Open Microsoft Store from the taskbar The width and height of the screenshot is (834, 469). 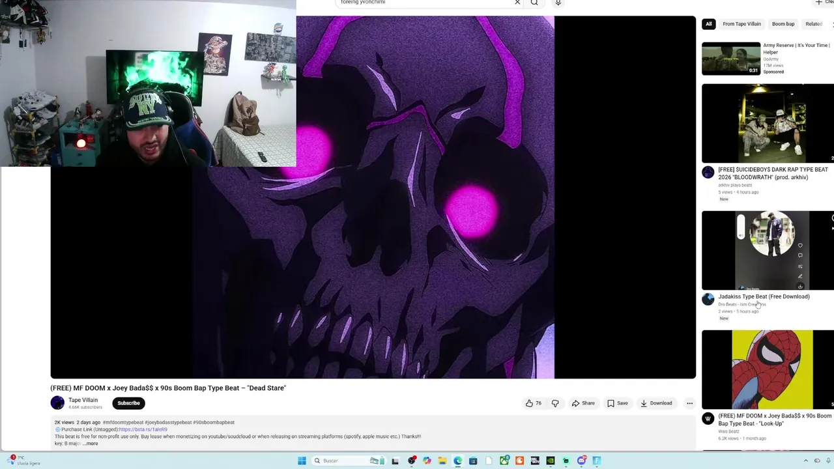(x=473, y=461)
